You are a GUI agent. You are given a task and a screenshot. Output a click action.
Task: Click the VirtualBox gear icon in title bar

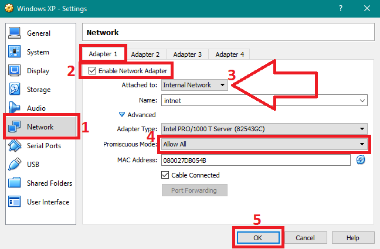pos(9,8)
